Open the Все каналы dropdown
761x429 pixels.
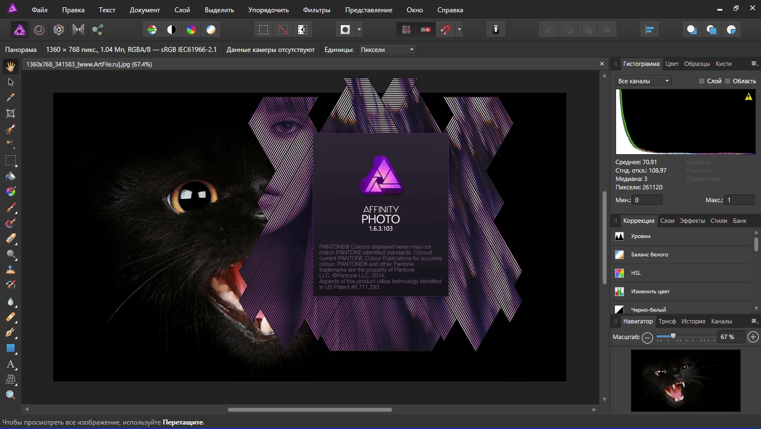643,81
